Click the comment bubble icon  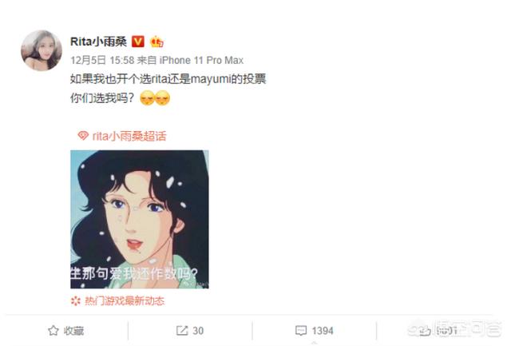click(x=301, y=331)
